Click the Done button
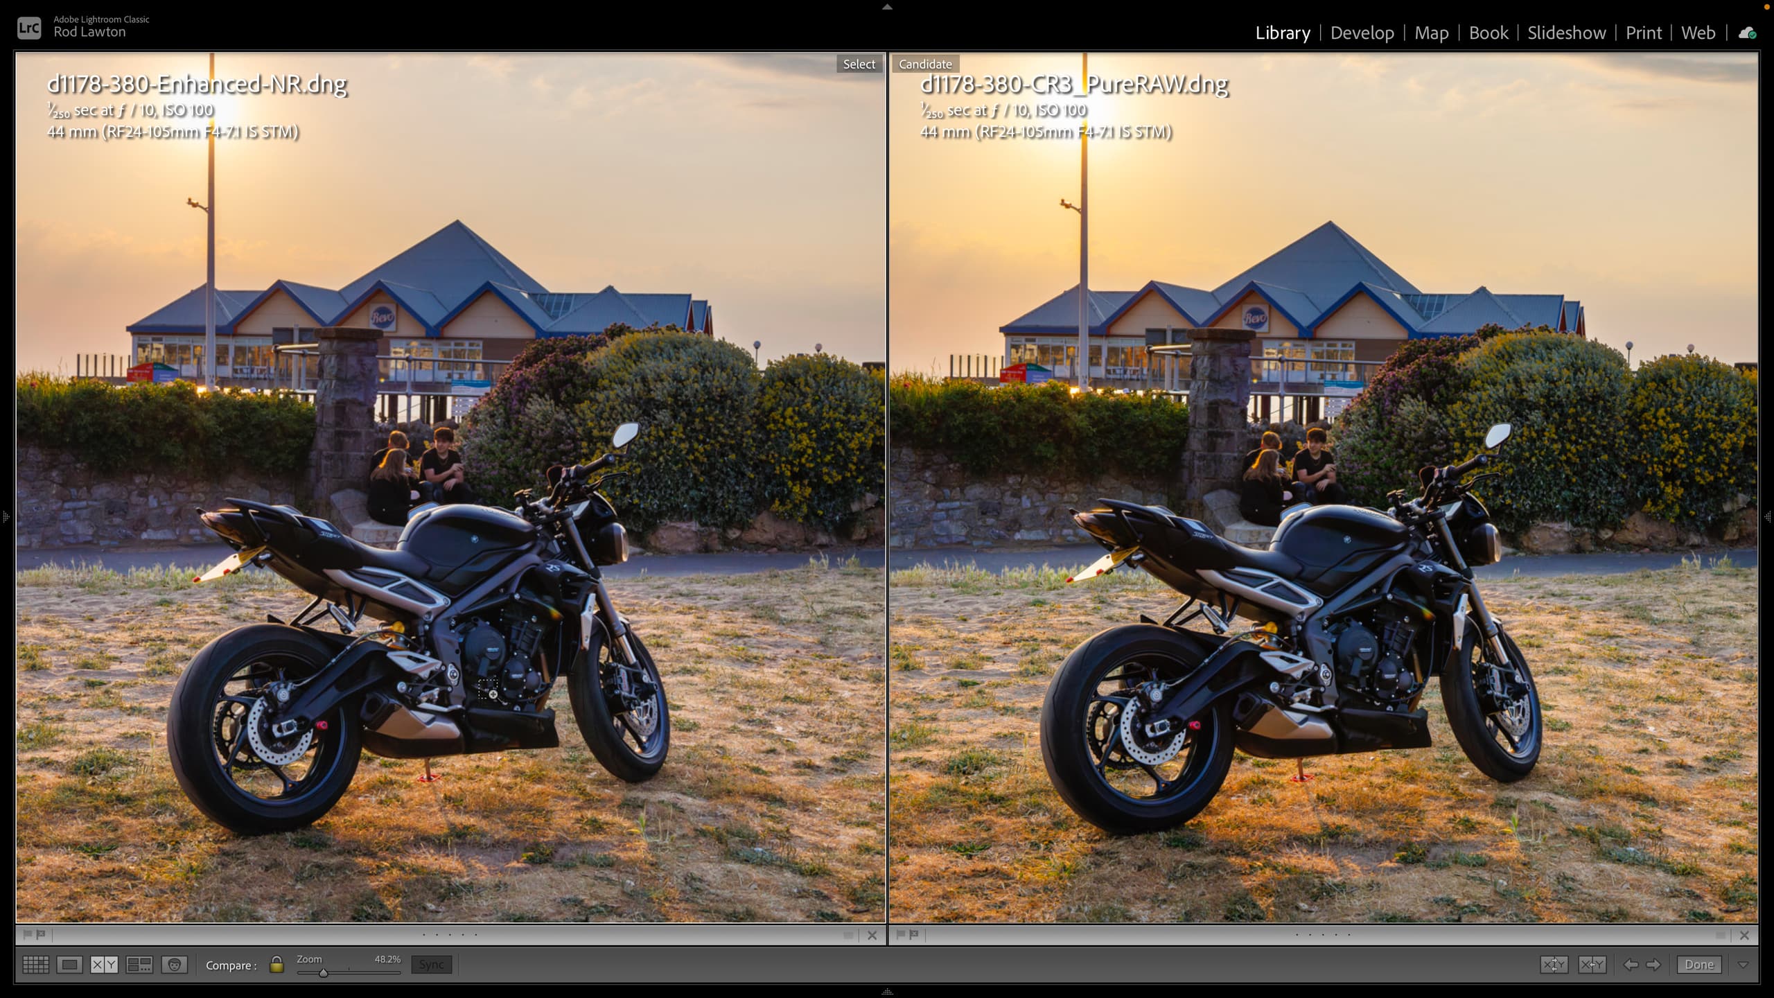 [x=1700, y=964]
